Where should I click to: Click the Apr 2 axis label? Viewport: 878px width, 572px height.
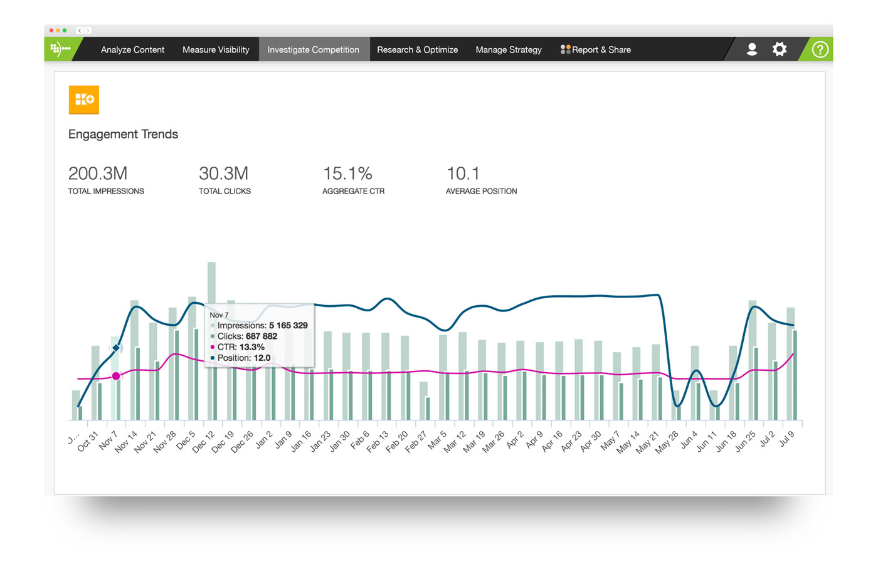pyautogui.click(x=515, y=439)
